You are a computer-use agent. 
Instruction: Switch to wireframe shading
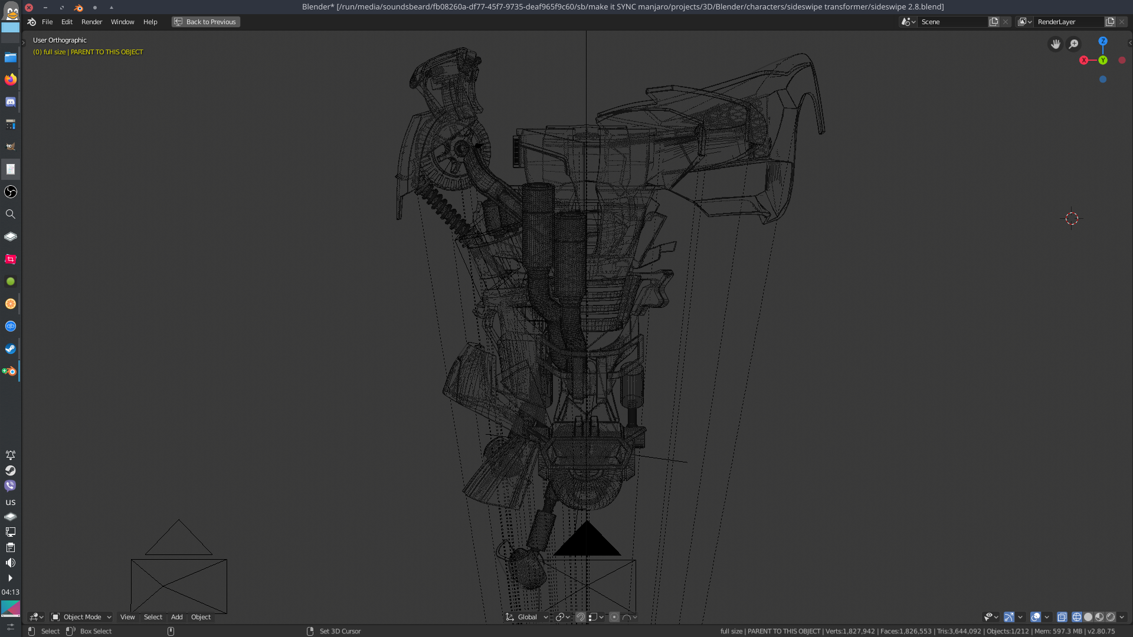[1077, 617]
